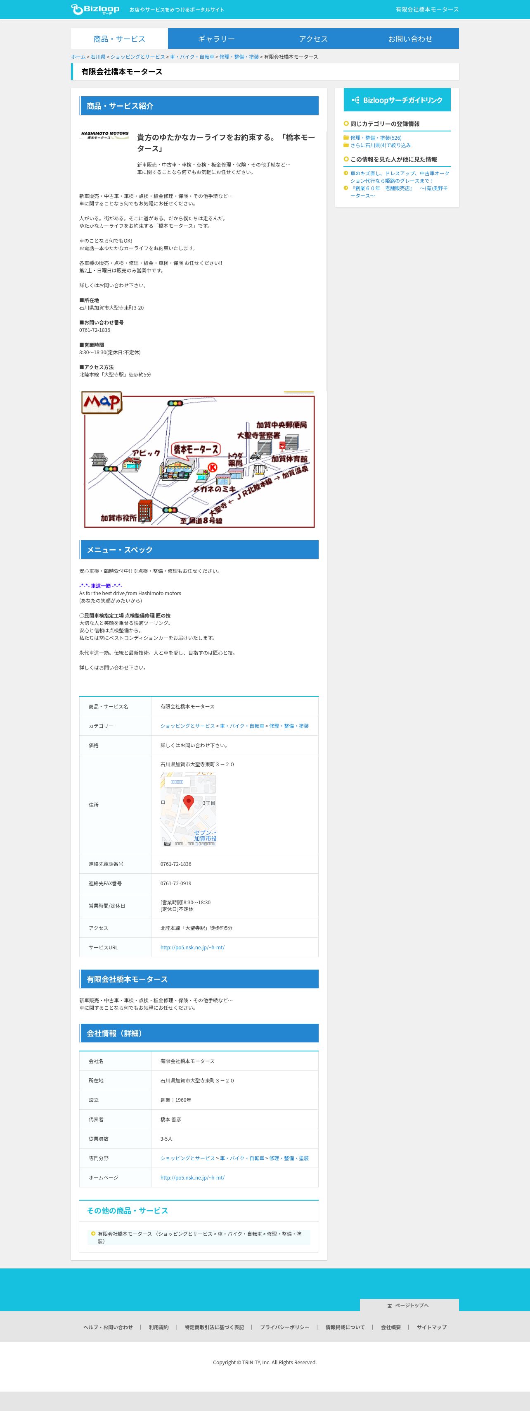The width and height of the screenshot is (530, 1411).
Task: Open the 石川県 breadcrumb link
Action: (98, 57)
